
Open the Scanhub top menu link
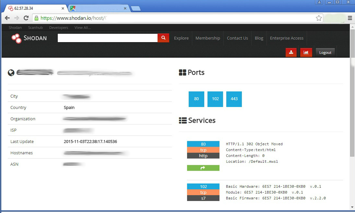pyautogui.click(x=35, y=28)
